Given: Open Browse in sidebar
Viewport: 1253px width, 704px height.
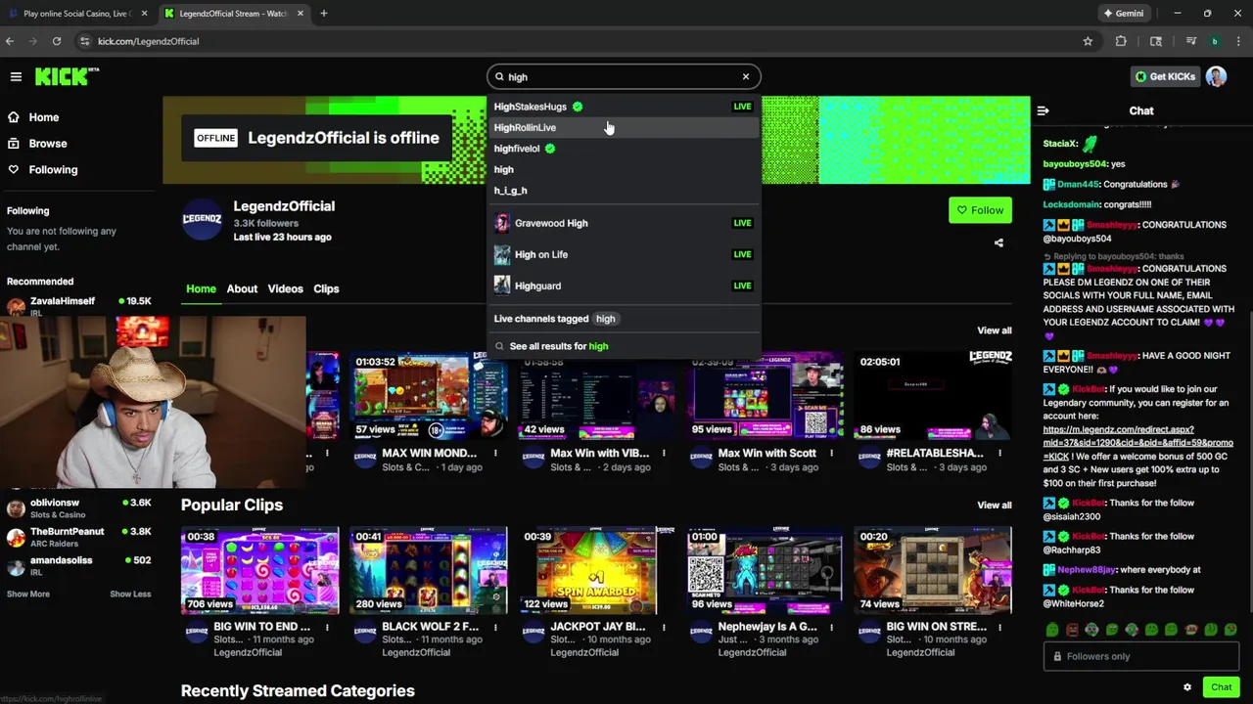Looking at the screenshot, I should (47, 144).
